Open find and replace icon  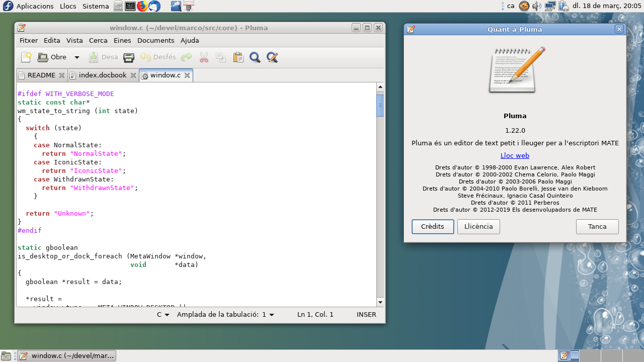(272, 57)
